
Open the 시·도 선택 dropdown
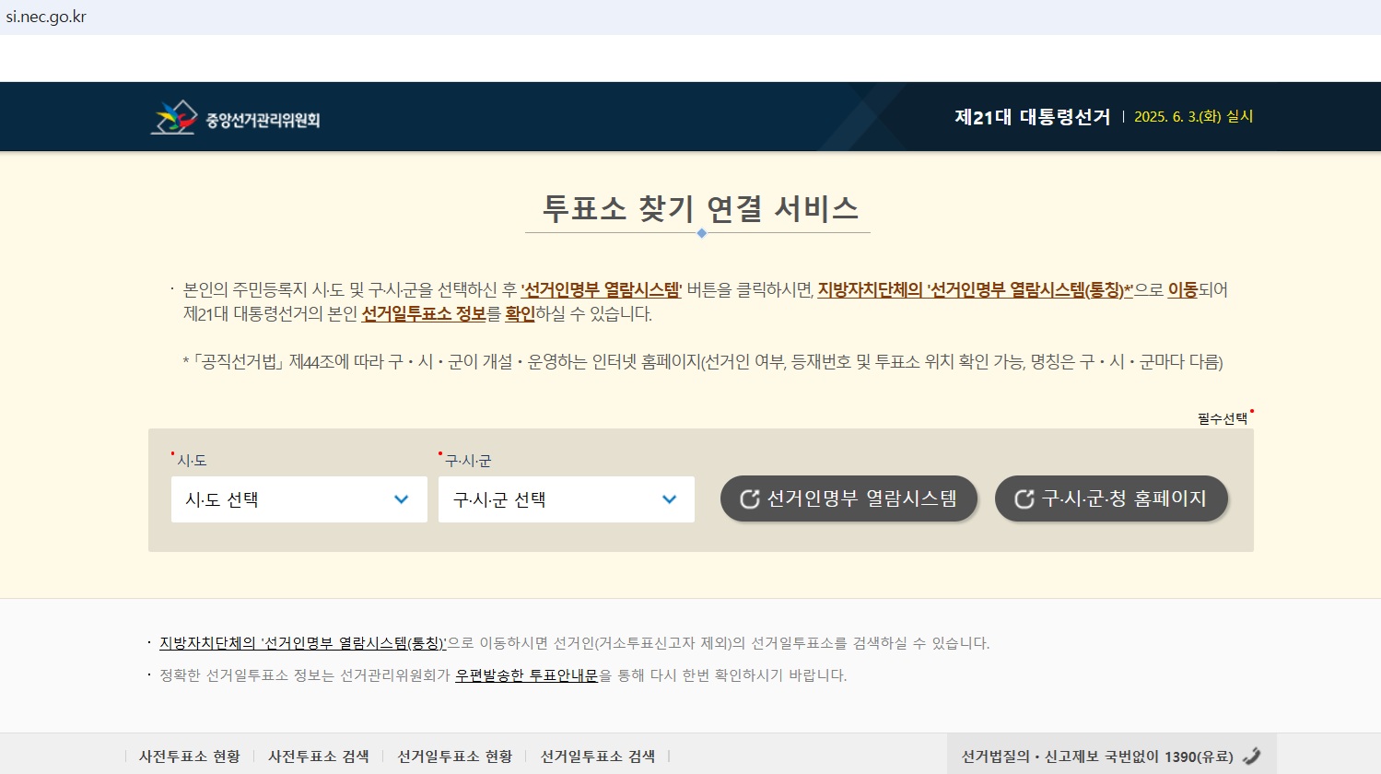click(x=298, y=498)
